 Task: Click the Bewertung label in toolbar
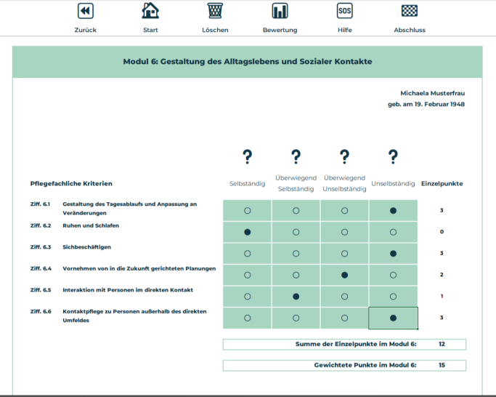[x=280, y=30]
